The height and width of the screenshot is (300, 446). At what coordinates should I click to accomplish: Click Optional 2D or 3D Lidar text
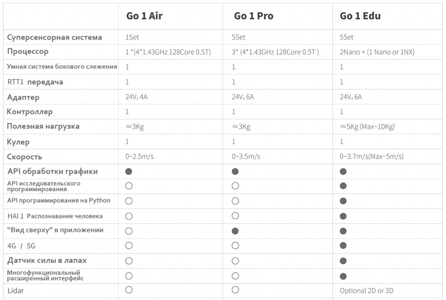367,290
